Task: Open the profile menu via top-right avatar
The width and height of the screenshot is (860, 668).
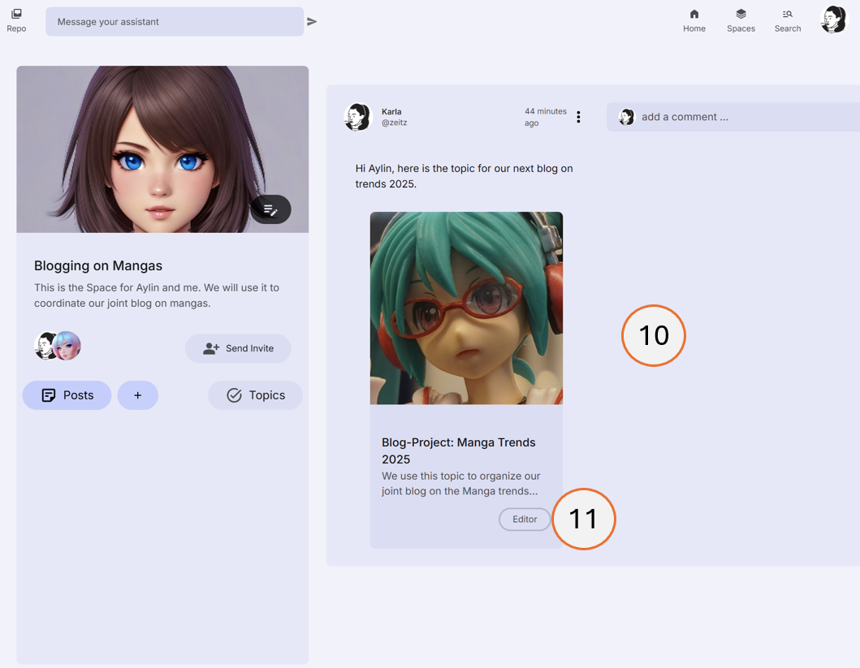Action: [833, 19]
